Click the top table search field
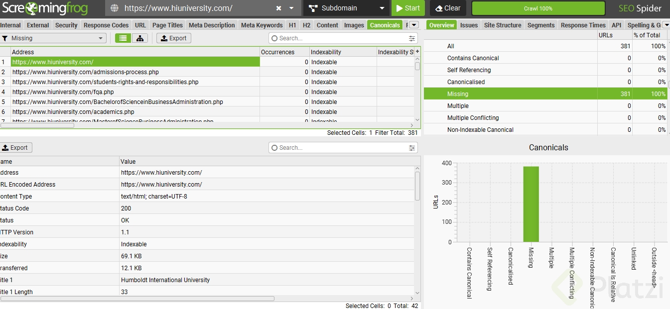The height and width of the screenshot is (309, 670). 339,38
